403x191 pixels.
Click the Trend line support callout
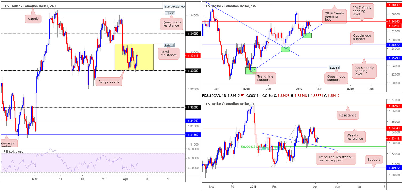point(265,78)
